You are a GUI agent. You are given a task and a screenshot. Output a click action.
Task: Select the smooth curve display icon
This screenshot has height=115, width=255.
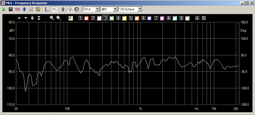pyautogui.click(x=54, y=9)
